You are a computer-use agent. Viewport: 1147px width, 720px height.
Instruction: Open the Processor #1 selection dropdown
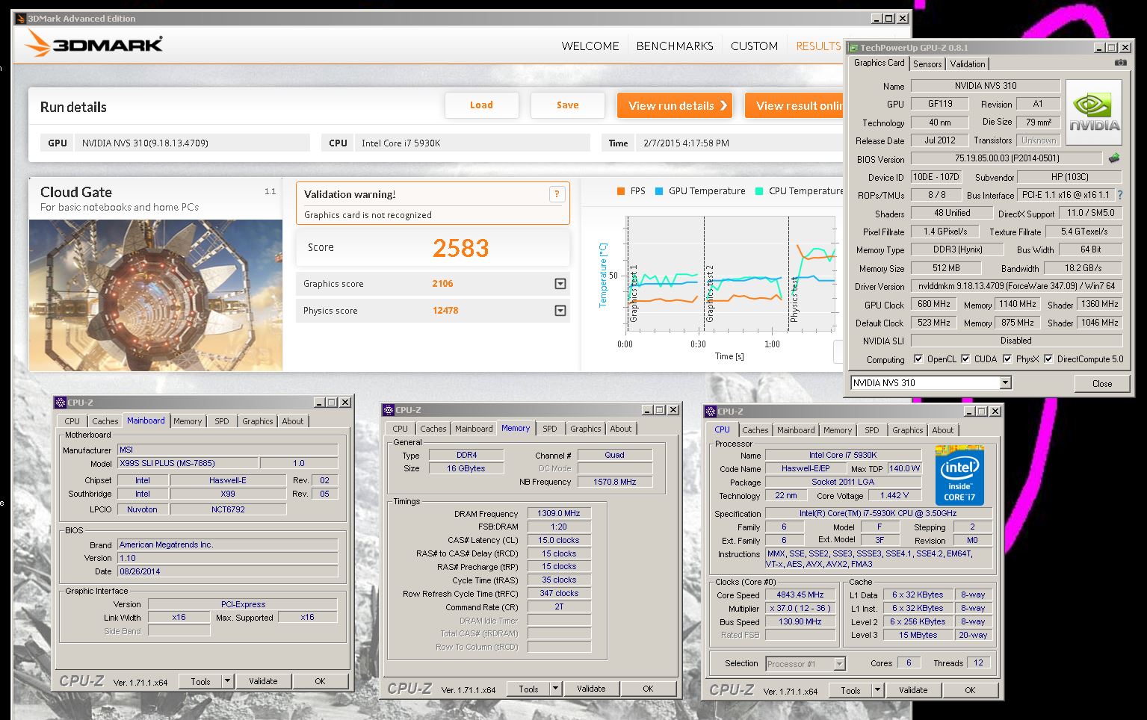pos(839,663)
